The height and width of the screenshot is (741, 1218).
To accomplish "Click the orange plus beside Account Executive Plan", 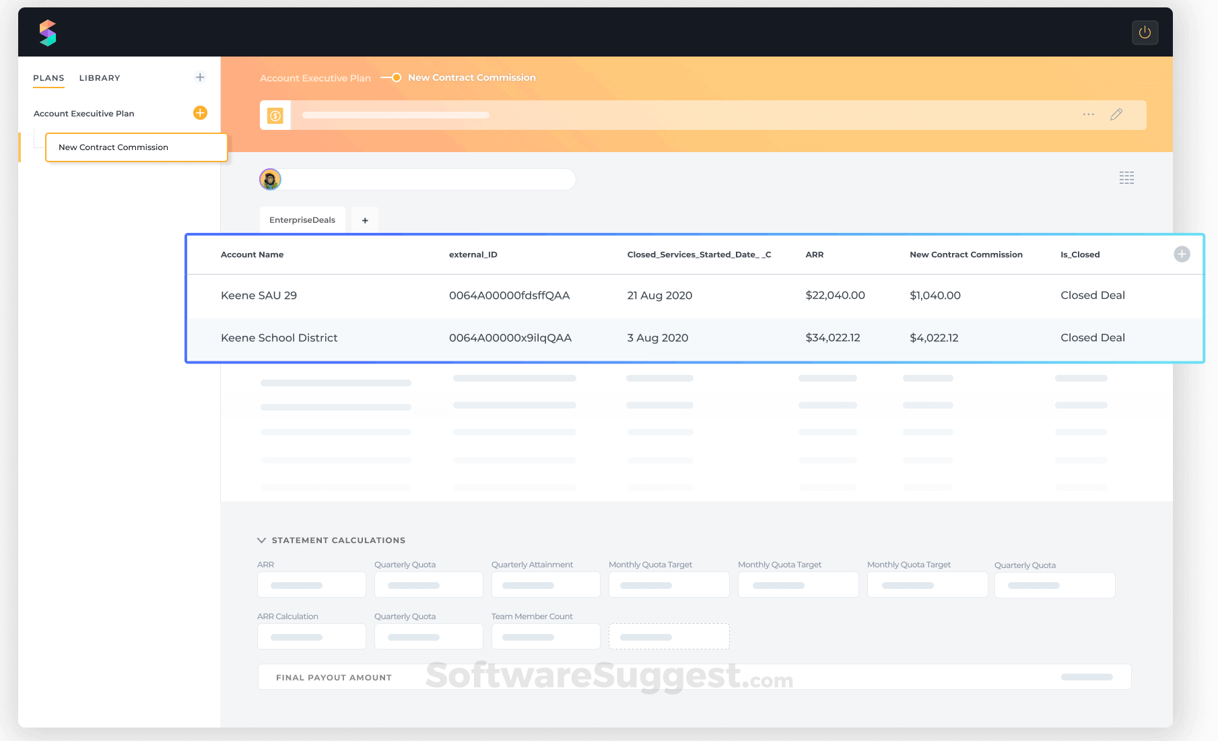I will pos(200,113).
